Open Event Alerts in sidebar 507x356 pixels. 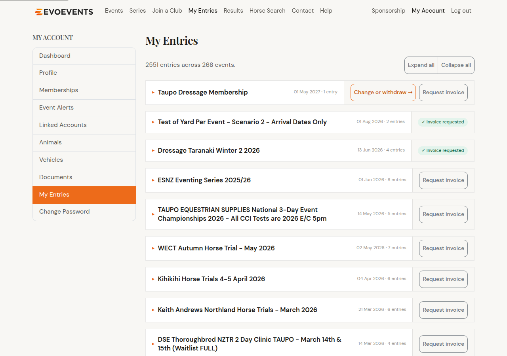click(84, 108)
